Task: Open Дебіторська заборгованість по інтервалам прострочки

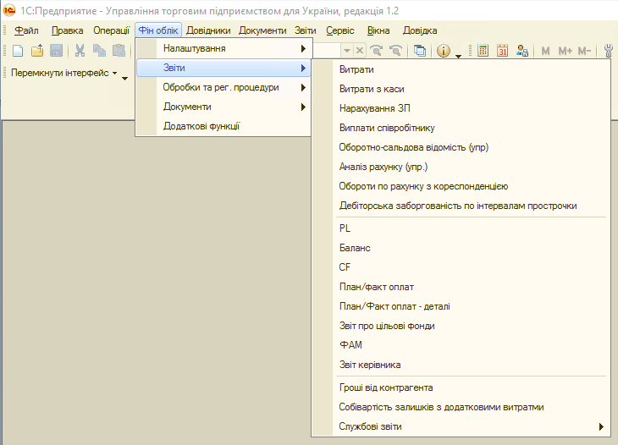Action: pos(471,206)
